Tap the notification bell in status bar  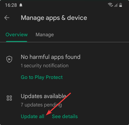(21, 5)
